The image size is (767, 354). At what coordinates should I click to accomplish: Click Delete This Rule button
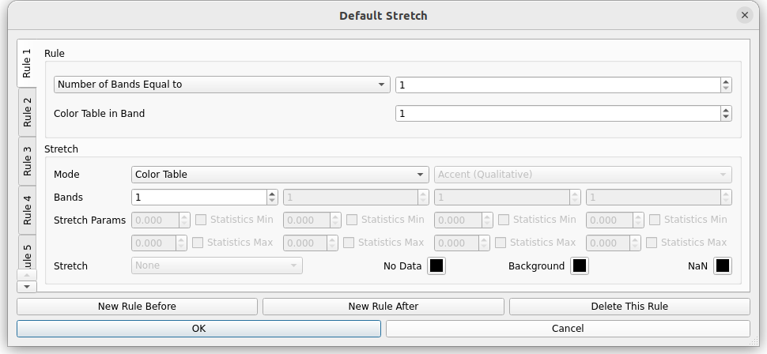tap(629, 307)
